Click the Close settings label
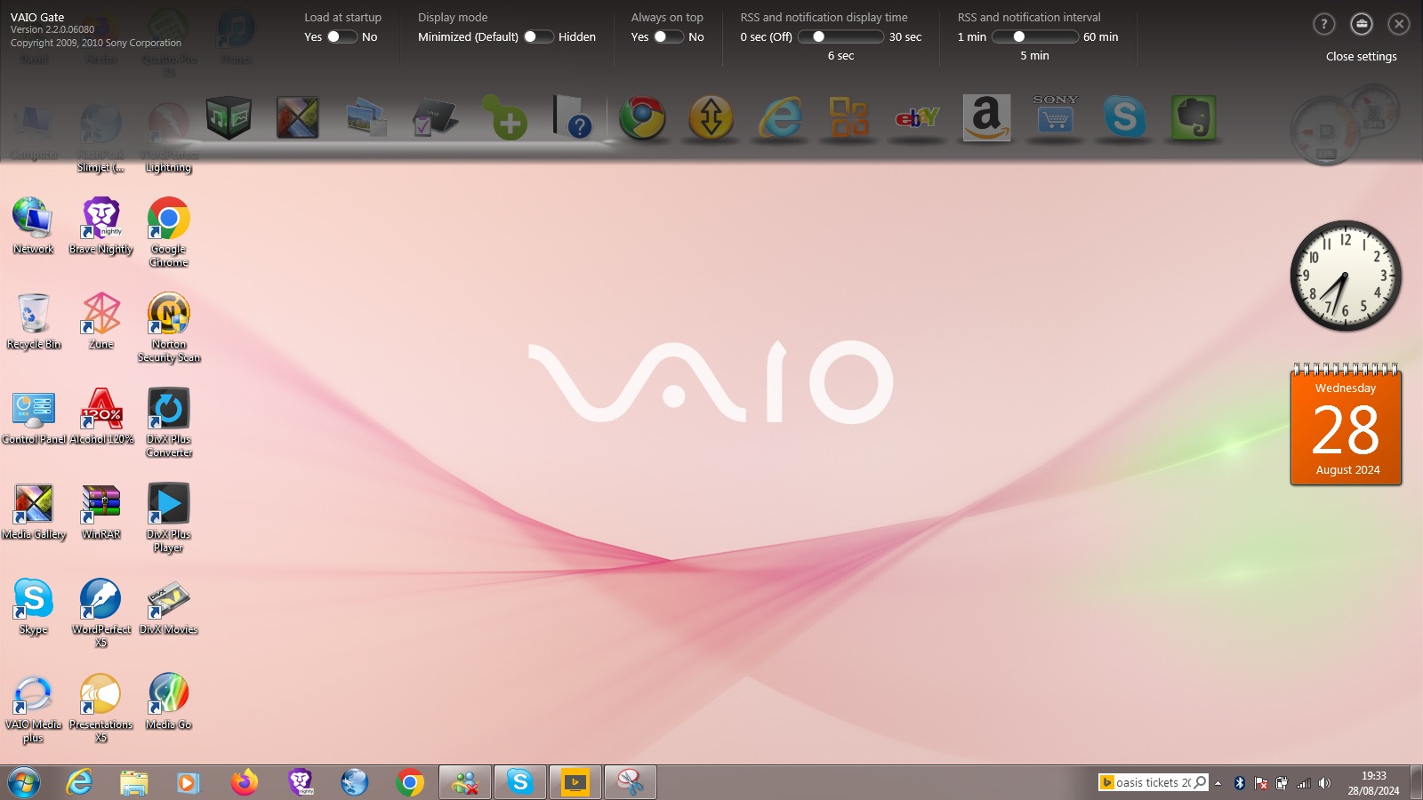Viewport: 1423px width, 800px height. pyautogui.click(x=1361, y=56)
